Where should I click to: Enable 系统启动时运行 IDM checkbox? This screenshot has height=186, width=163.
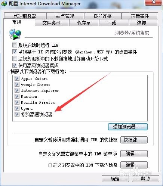point(15,45)
